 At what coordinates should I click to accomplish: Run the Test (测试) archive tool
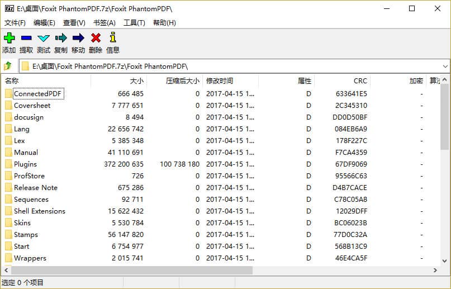tap(44, 38)
